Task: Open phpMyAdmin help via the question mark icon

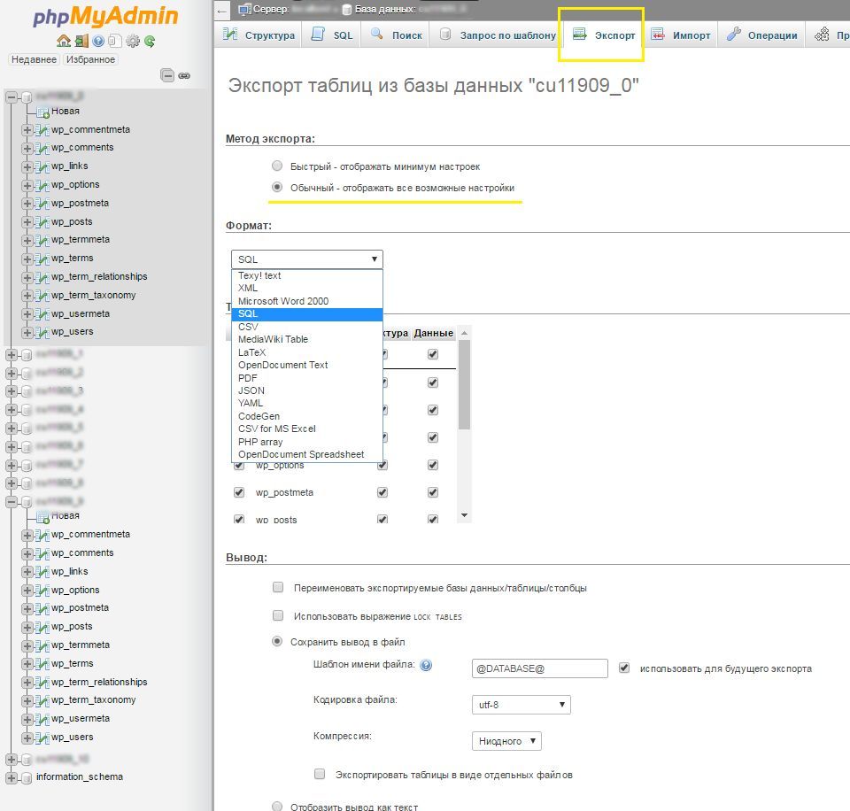Action: (x=97, y=42)
